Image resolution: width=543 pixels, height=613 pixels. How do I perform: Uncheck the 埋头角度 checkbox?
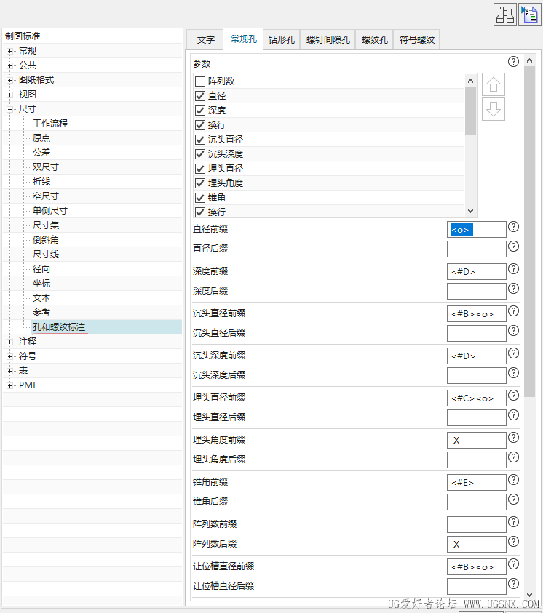click(x=200, y=183)
